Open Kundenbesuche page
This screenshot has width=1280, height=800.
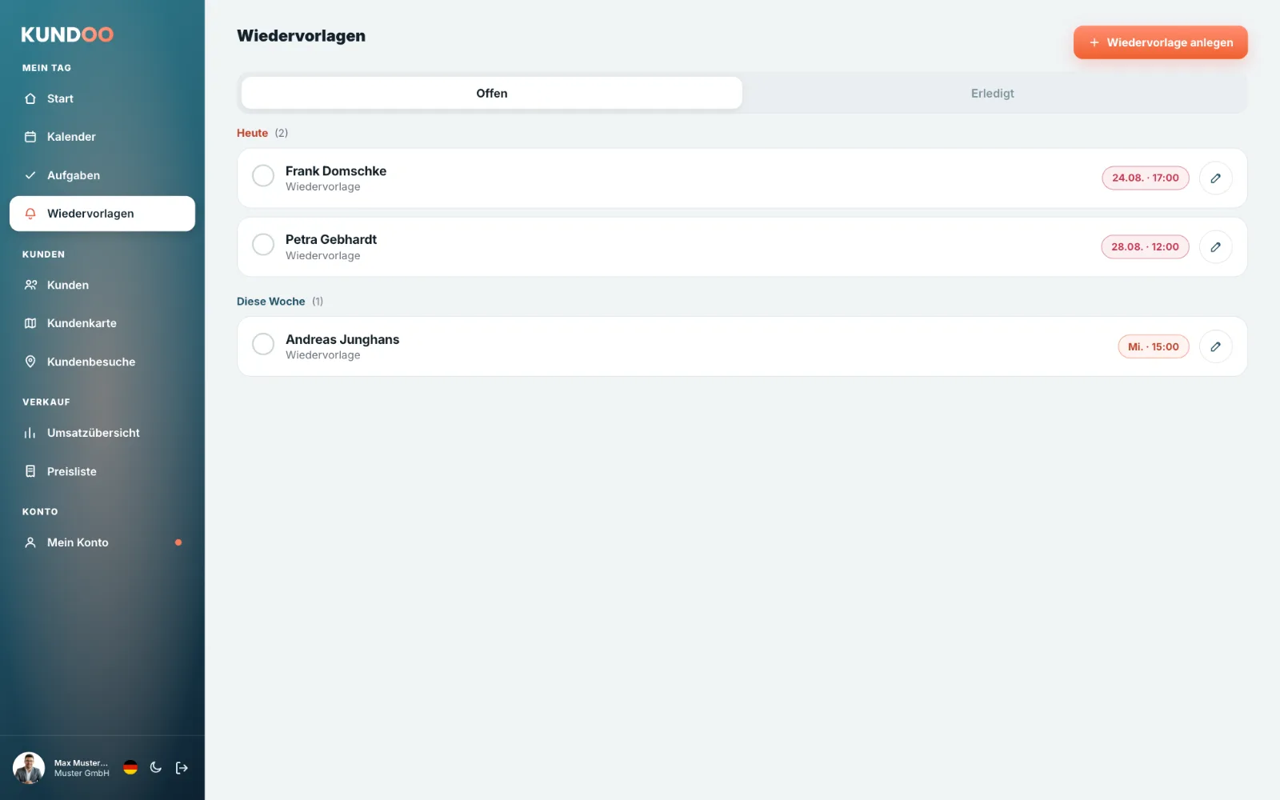click(x=102, y=362)
